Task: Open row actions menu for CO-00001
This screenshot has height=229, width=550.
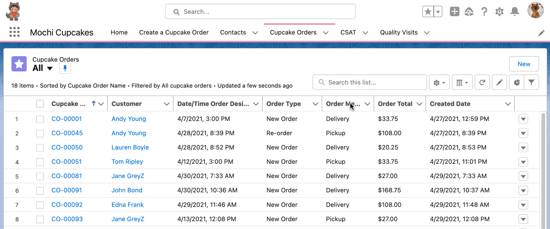Action: click(x=523, y=119)
